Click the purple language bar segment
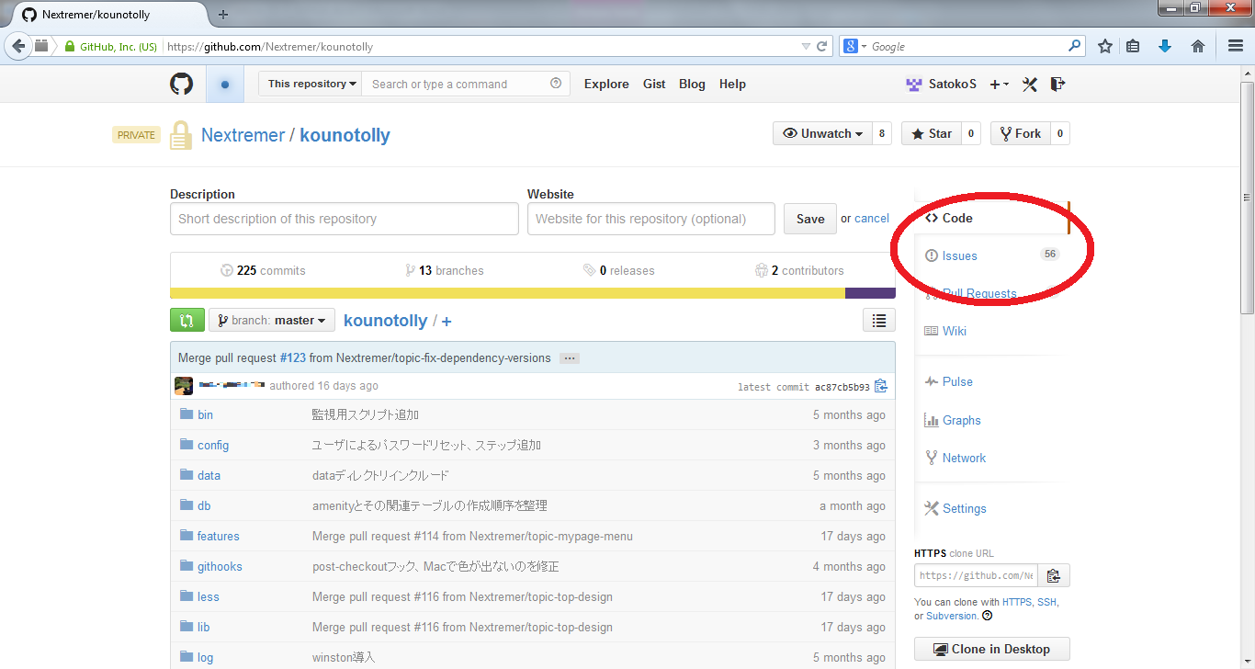The height and width of the screenshot is (669, 1255). pyautogui.click(x=870, y=293)
